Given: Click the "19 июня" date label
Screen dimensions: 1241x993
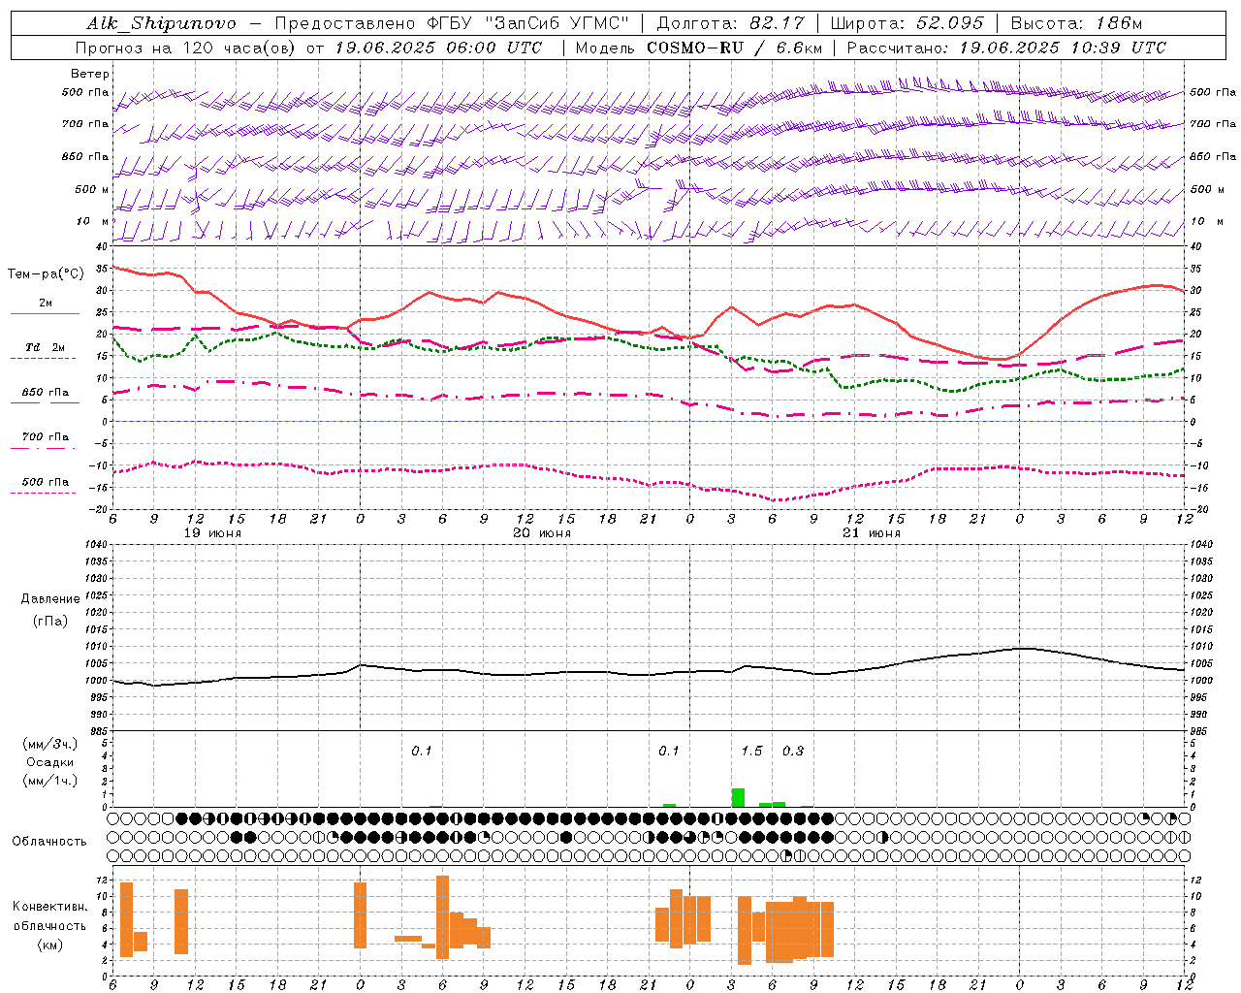Looking at the screenshot, I should tap(212, 533).
